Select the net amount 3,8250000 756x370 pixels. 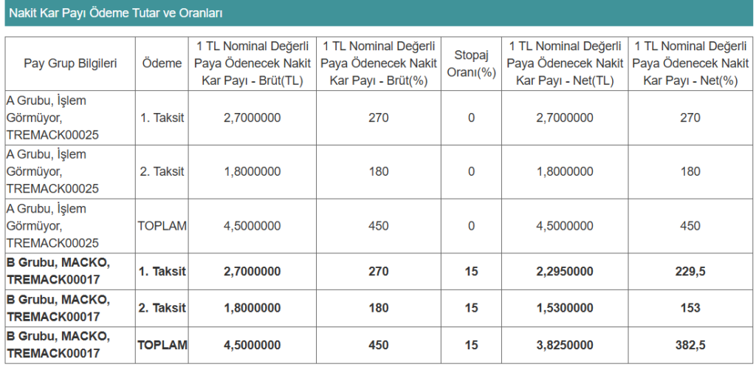pyautogui.click(x=565, y=345)
